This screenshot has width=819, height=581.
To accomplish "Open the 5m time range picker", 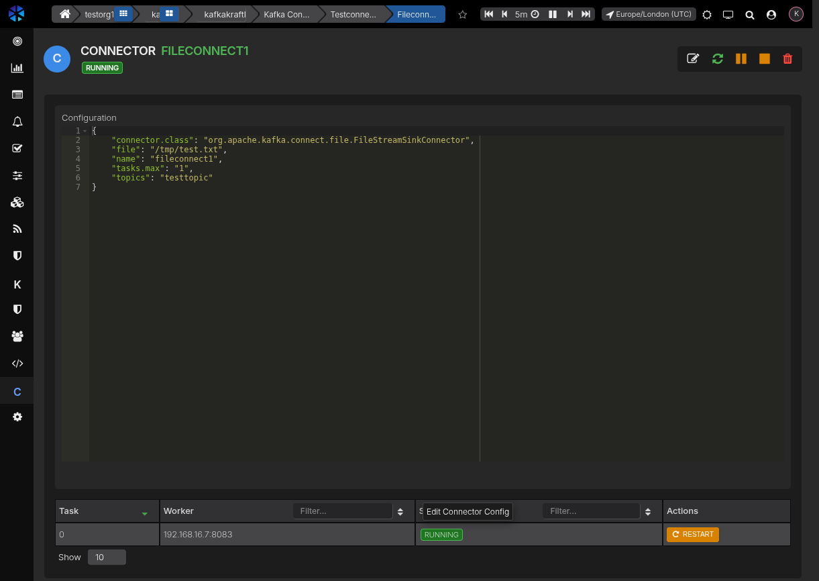I will click(x=527, y=14).
